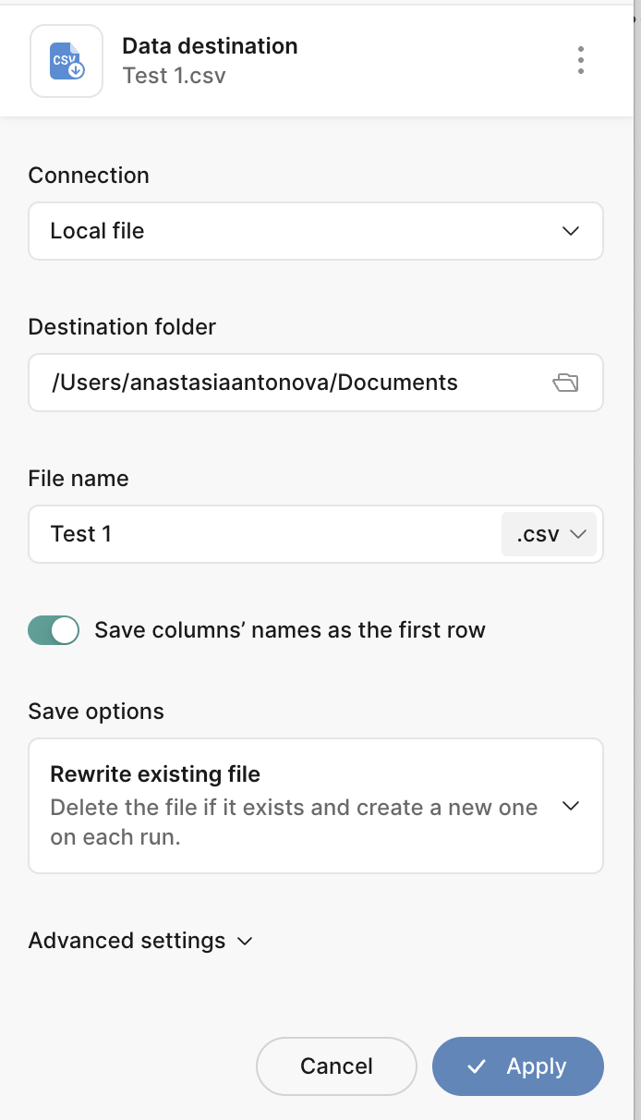The height and width of the screenshot is (1120, 641).
Task: Click the chevron beside .csv extension
Action: point(579,534)
